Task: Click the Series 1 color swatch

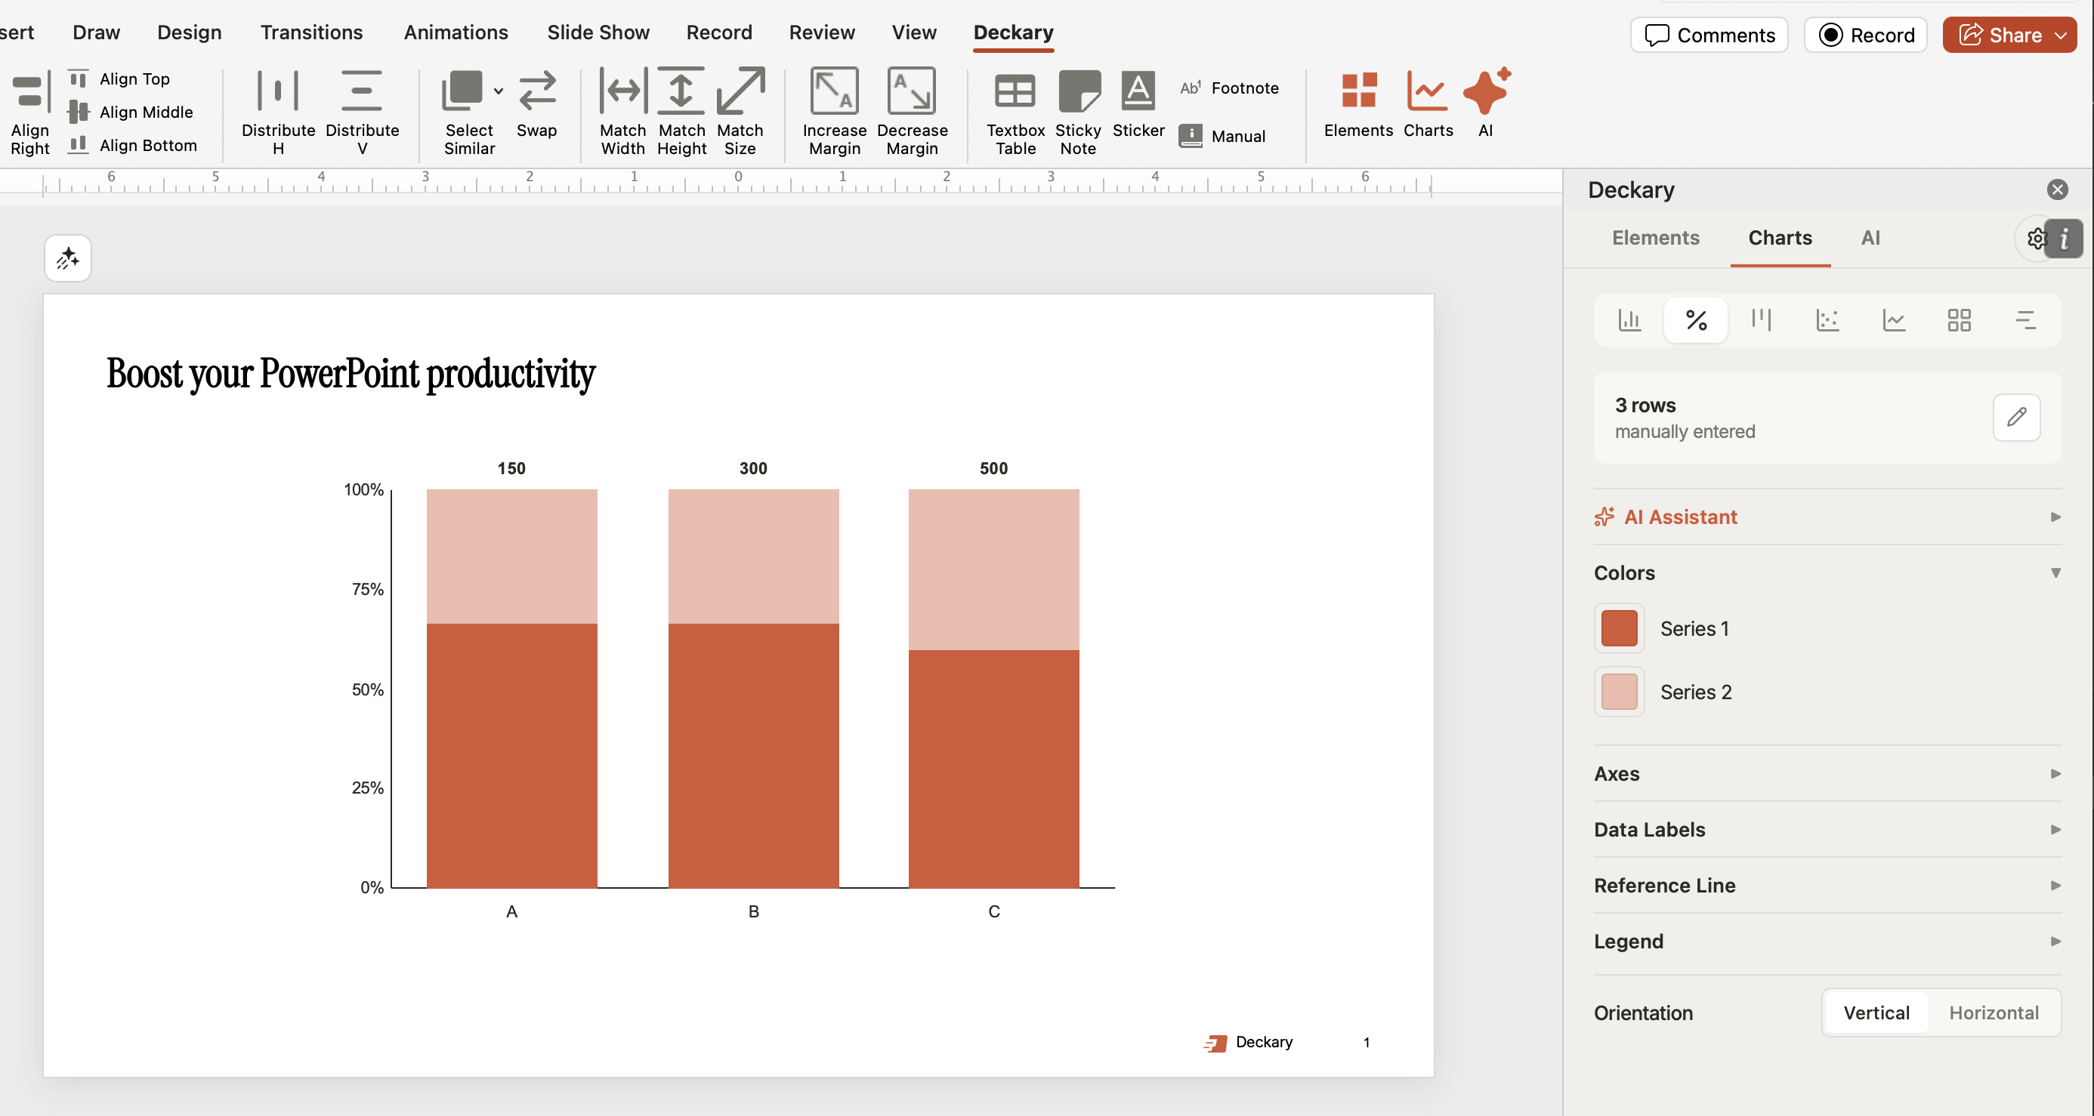Action: [1618, 628]
